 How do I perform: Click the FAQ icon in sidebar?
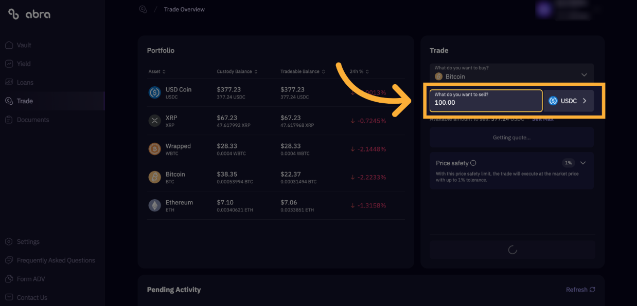[x=9, y=260]
